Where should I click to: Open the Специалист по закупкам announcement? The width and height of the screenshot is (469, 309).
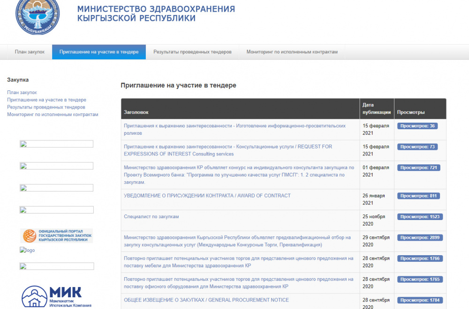pyautogui.click(x=151, y=216)
